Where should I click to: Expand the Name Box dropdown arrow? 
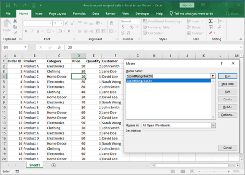click(x=25, y=48)
